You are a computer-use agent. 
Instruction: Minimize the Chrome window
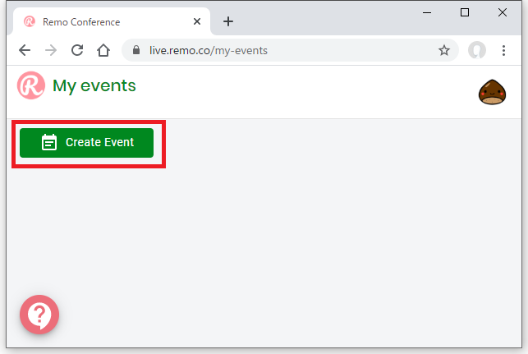[427, 12]
